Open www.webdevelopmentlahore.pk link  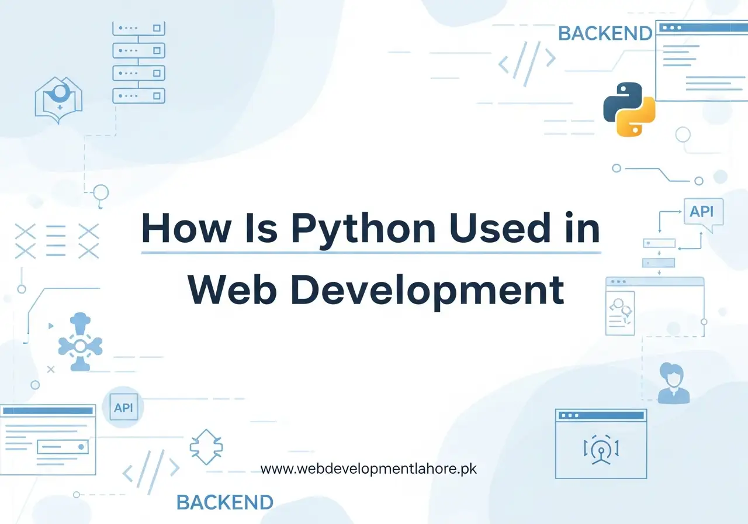click(369, 468)
